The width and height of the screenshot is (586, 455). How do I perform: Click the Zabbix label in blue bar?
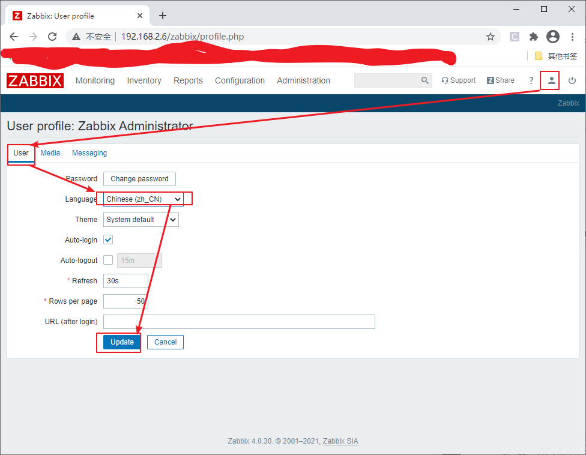[568, 103]
